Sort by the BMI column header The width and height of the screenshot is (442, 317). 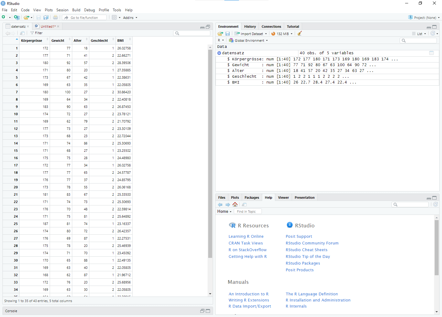coord(124,40)
